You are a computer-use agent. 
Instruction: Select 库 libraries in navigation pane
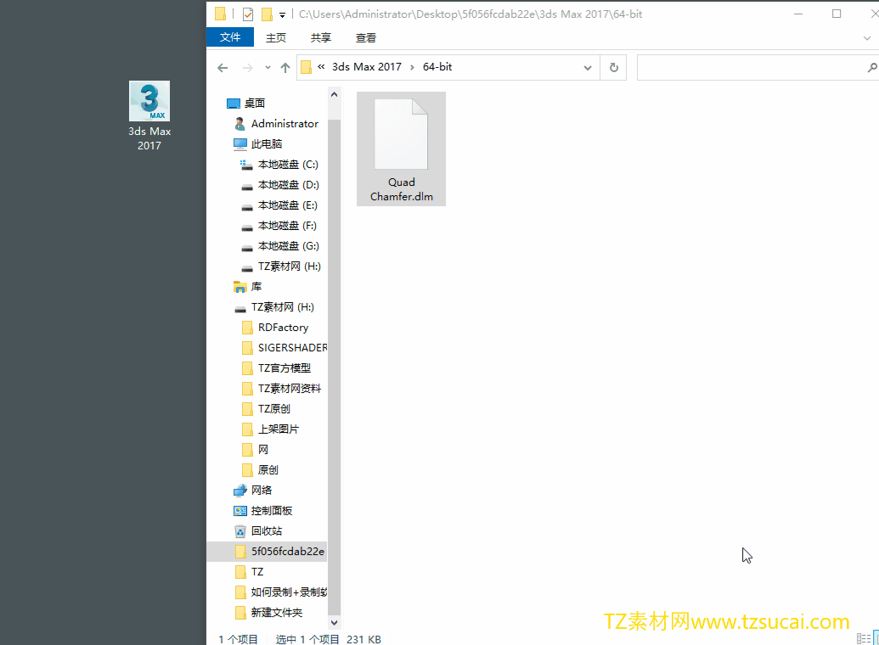pos(256,287)
